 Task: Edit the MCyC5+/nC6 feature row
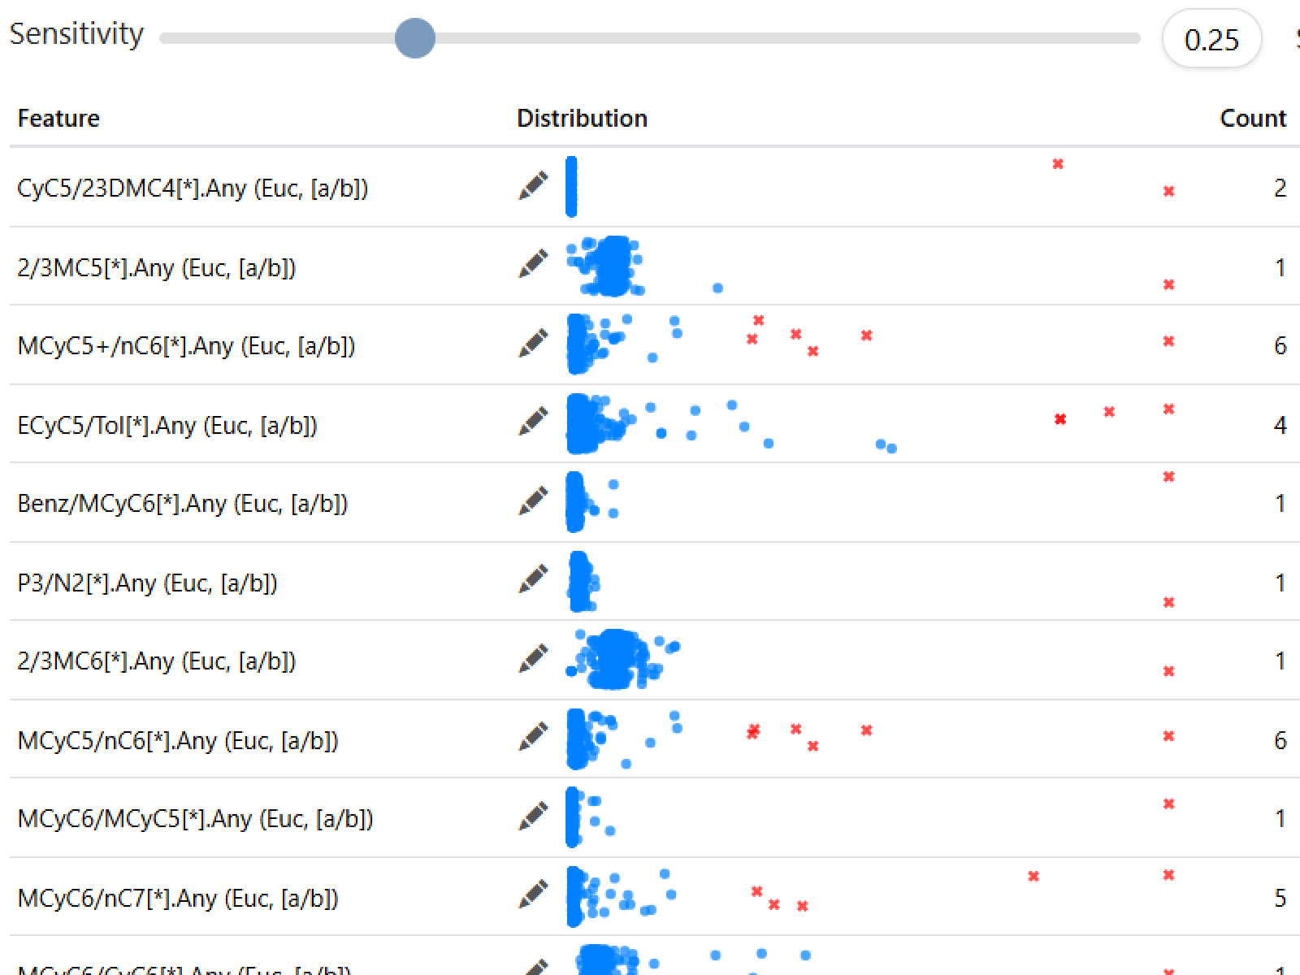click(x=533, y=344)
